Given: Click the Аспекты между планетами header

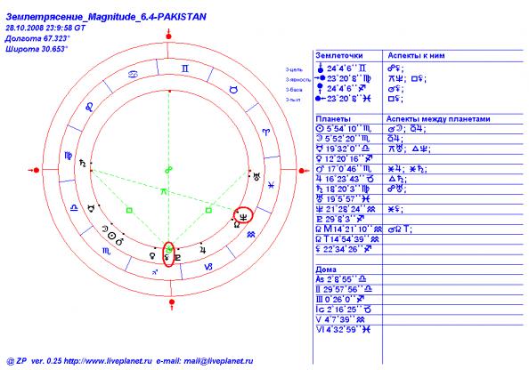Looking at the screenshot, I should (x=438, y=119).
